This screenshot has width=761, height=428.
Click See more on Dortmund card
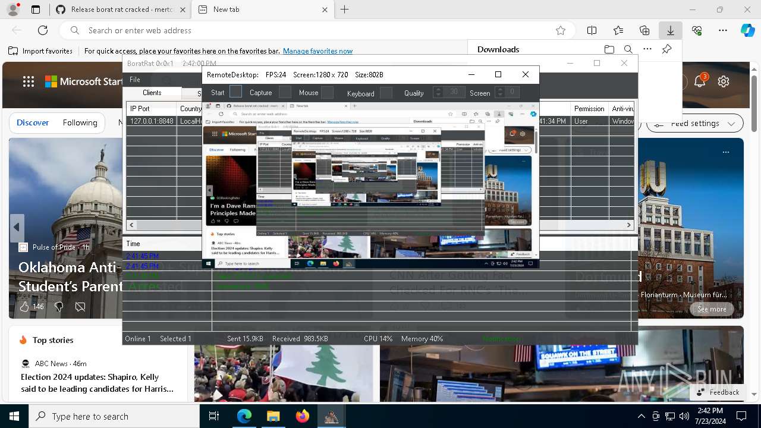pyautogui.click(x=712, y=309)
